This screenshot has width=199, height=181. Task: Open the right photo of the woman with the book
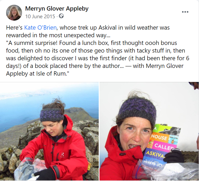149,131
